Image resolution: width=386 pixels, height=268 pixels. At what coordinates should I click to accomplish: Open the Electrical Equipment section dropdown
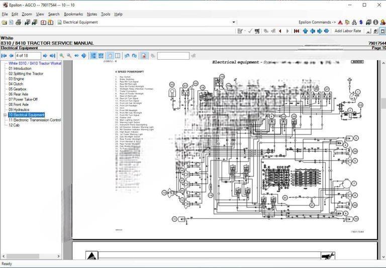233,23
